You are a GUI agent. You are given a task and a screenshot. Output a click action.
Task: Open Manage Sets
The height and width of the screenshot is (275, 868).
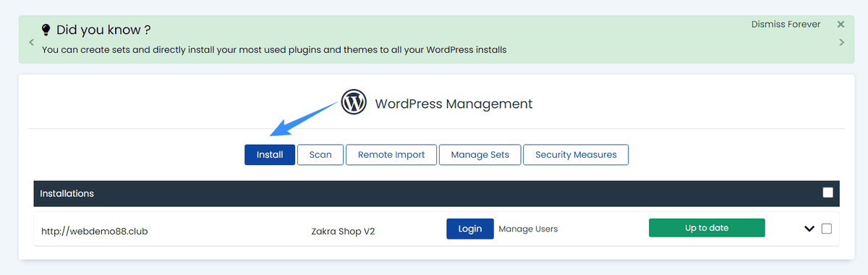point(480,155)
